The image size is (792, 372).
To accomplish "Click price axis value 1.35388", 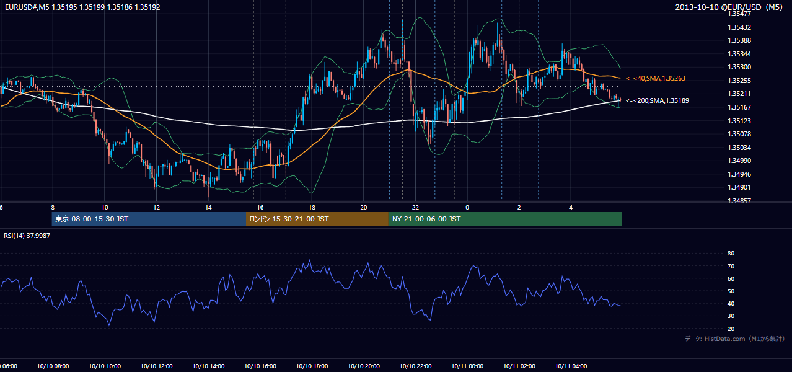I will tap(739, 40).
